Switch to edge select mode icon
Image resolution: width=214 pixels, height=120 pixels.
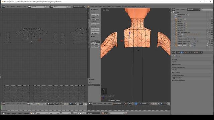click(153, 104)
